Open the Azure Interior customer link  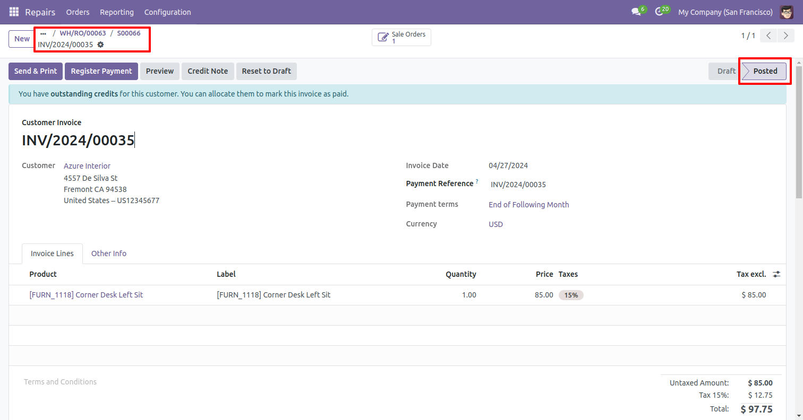[x=87, y=166]
